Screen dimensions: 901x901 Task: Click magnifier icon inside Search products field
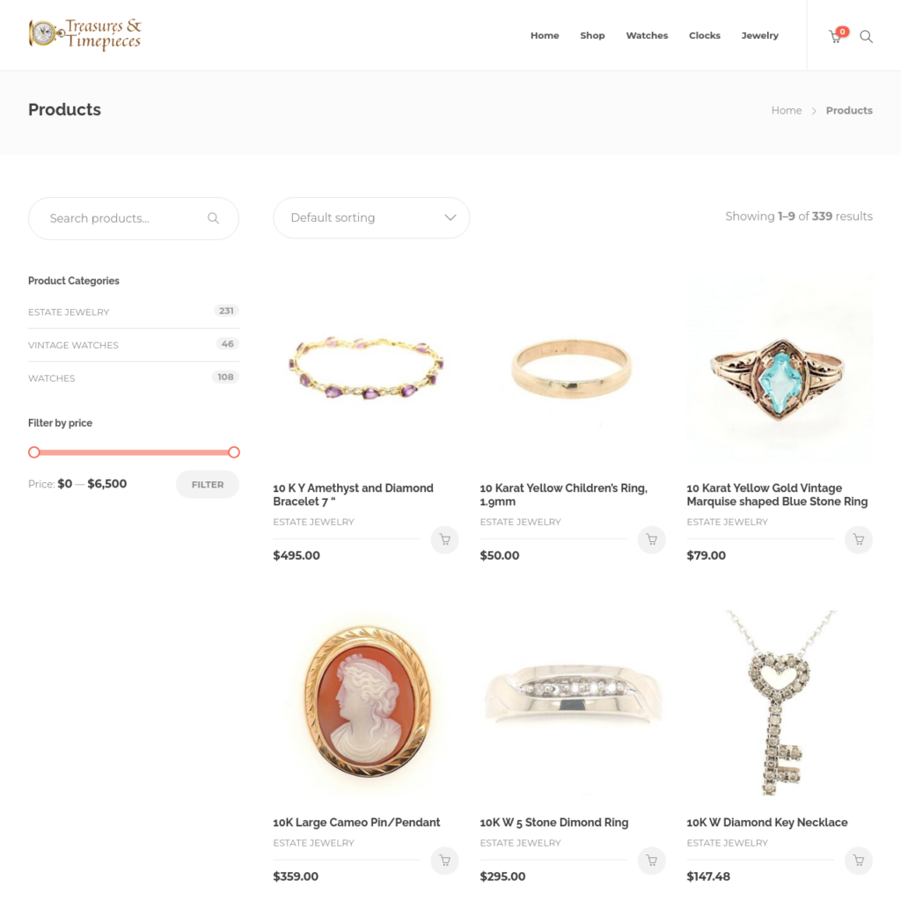(x=213, y=218)
